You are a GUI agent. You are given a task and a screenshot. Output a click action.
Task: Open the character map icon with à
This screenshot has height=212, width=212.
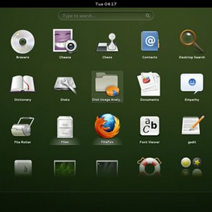[x=23, y=168]
